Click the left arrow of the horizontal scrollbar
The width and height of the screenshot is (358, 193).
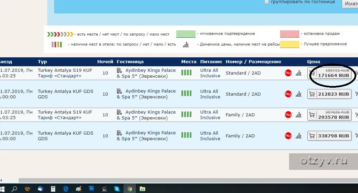click(x=1, y=181)
